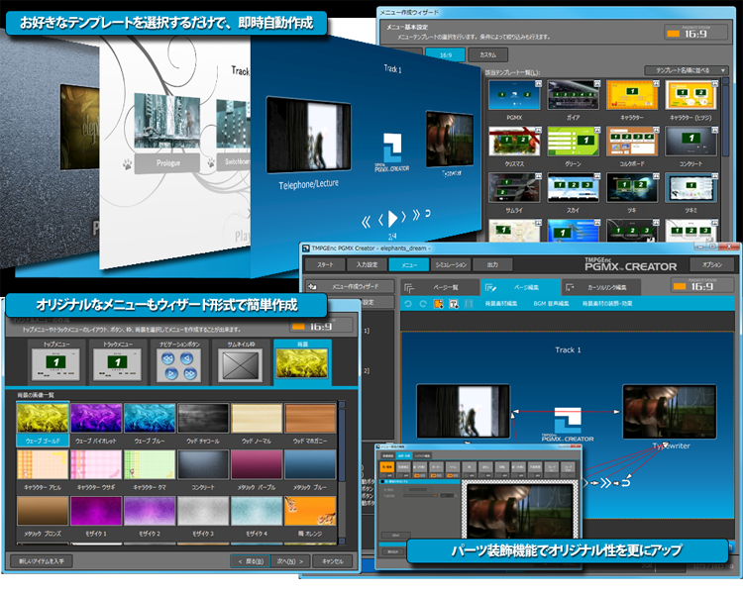Screen dimensions: 743x594
Task: Pick キャラクター ウサギ pink background
Action: 96,470
